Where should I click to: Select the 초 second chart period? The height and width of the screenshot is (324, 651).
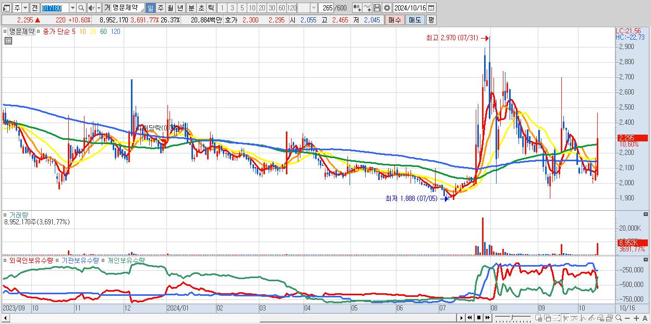[201, 8]
